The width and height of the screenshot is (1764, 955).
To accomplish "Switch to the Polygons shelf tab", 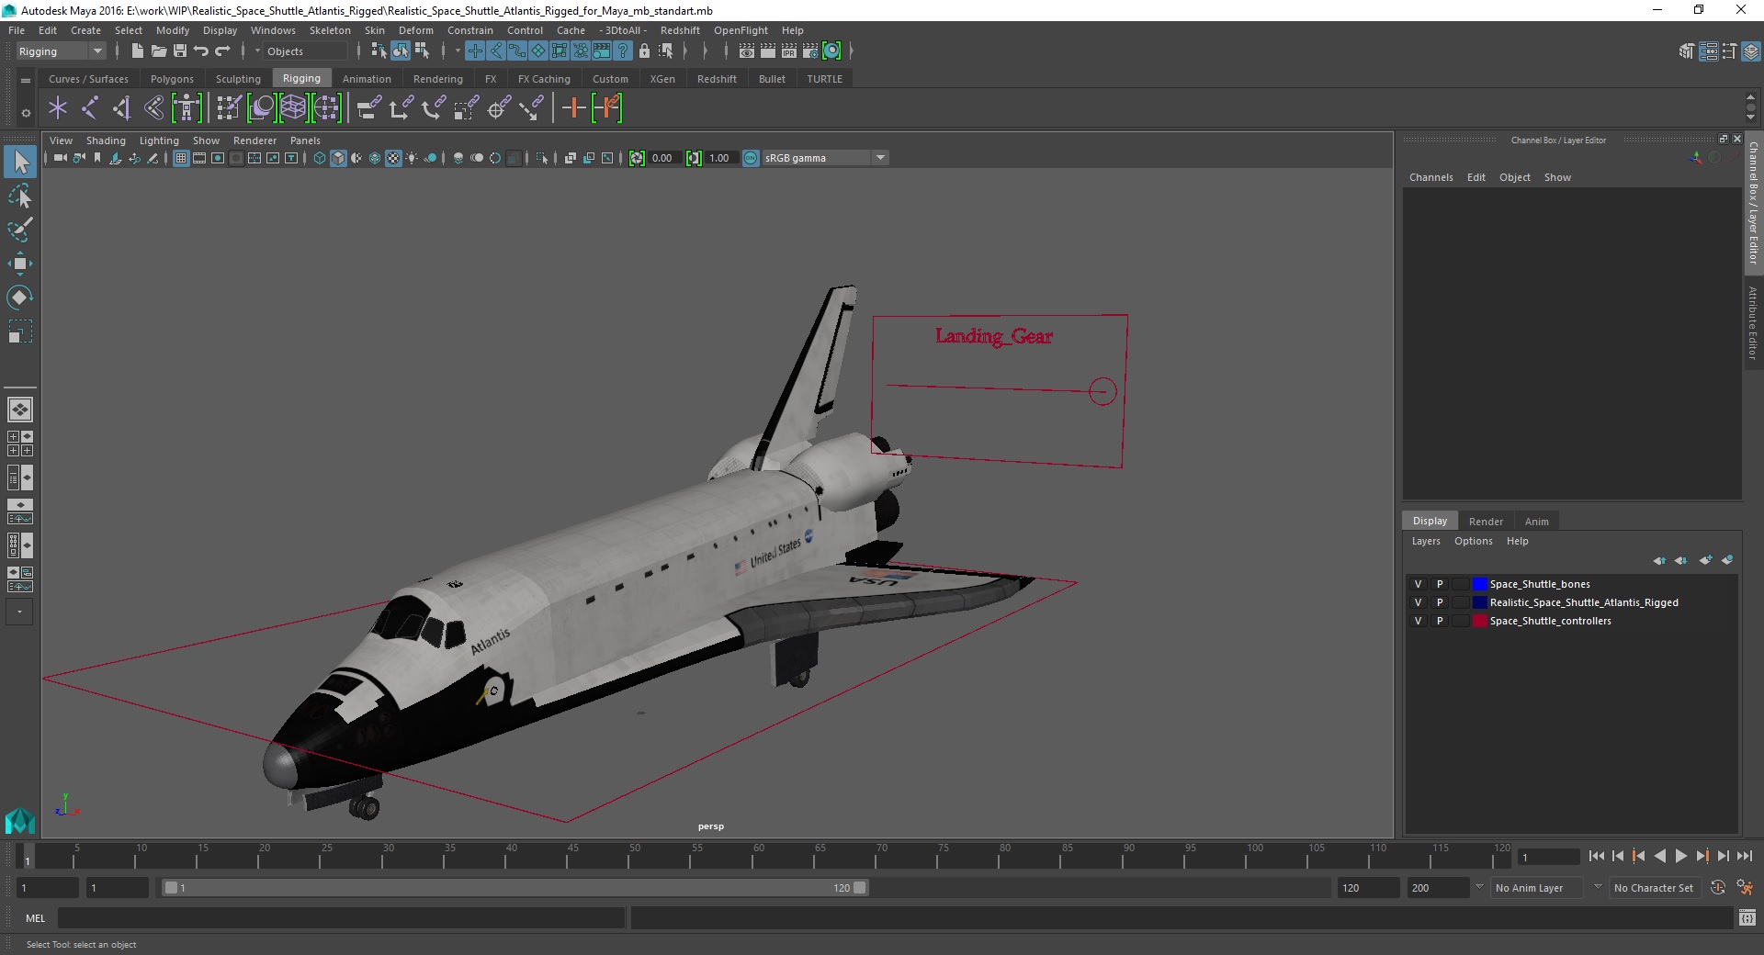I will tap(172, 79).
